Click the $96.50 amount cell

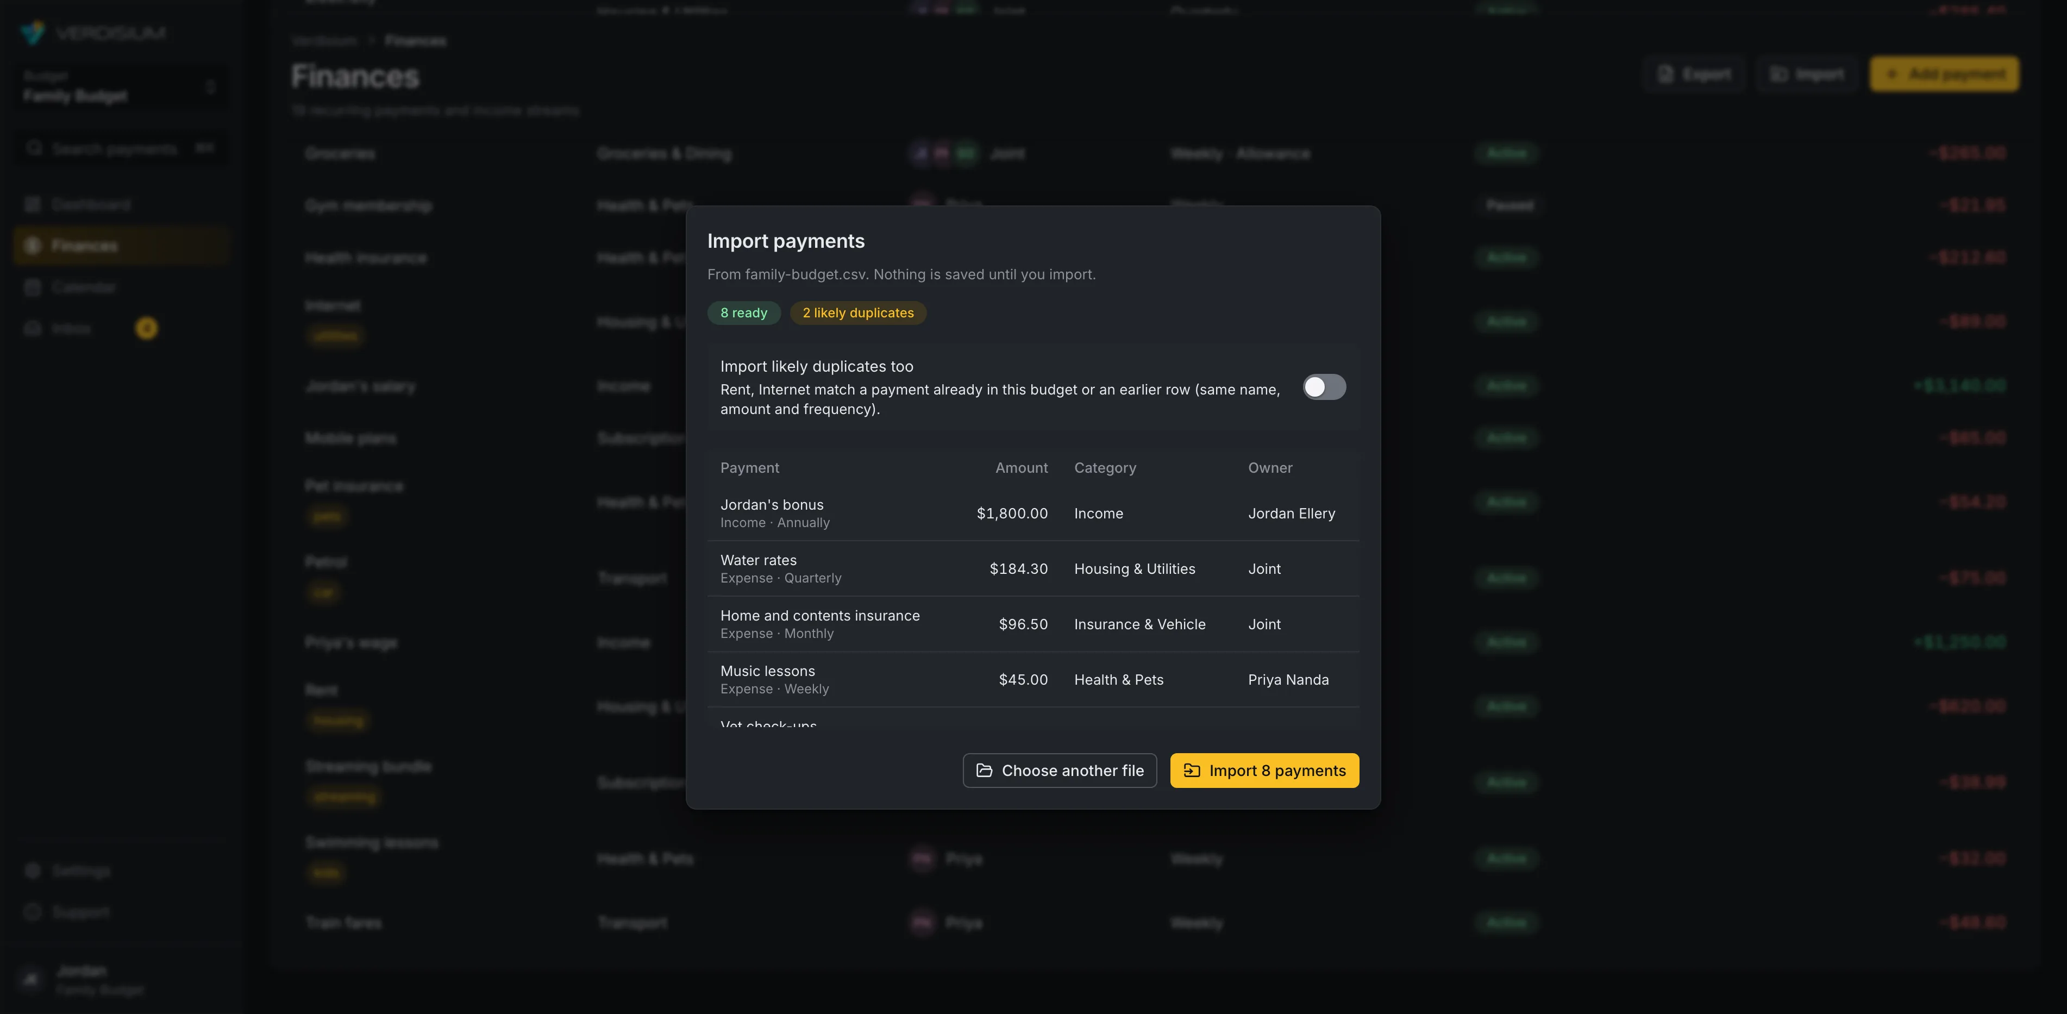coord(1023,624)
